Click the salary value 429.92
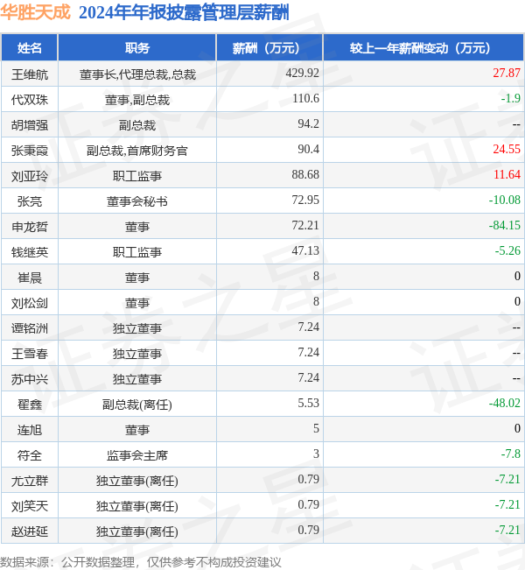The width and height of the screenshot is (525, 570). coord(302,73)
